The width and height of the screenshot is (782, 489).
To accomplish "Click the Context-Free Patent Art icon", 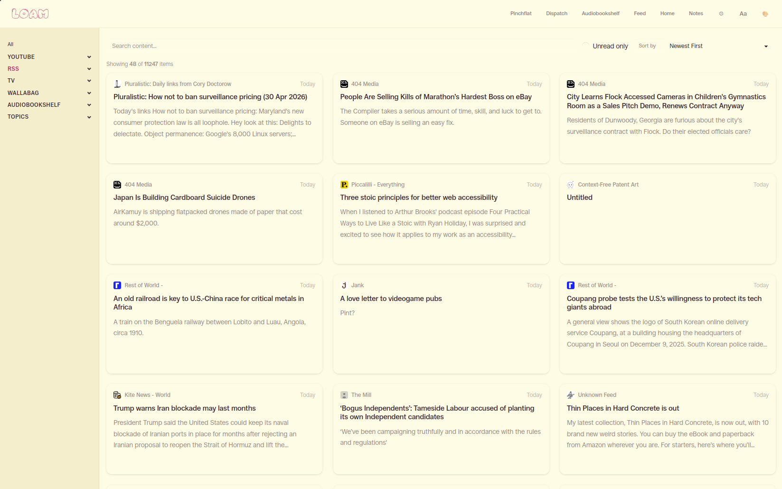I will point(571,185).
